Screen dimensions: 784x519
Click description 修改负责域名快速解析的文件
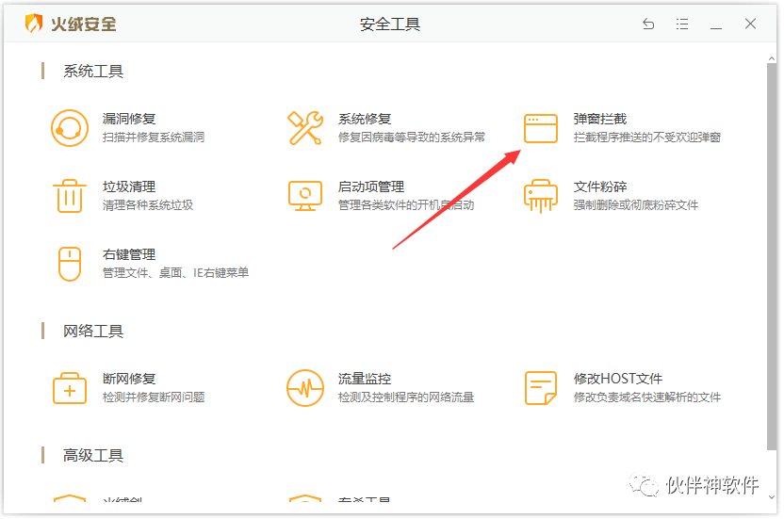pyautogui.click(x=647, y=397)
